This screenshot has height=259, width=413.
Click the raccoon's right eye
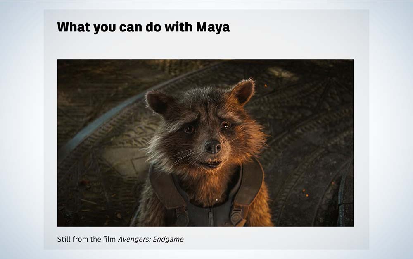[226, 125]
